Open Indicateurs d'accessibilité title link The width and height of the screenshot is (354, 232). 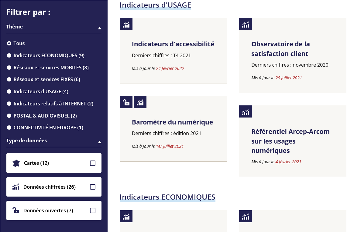point(173,44)
